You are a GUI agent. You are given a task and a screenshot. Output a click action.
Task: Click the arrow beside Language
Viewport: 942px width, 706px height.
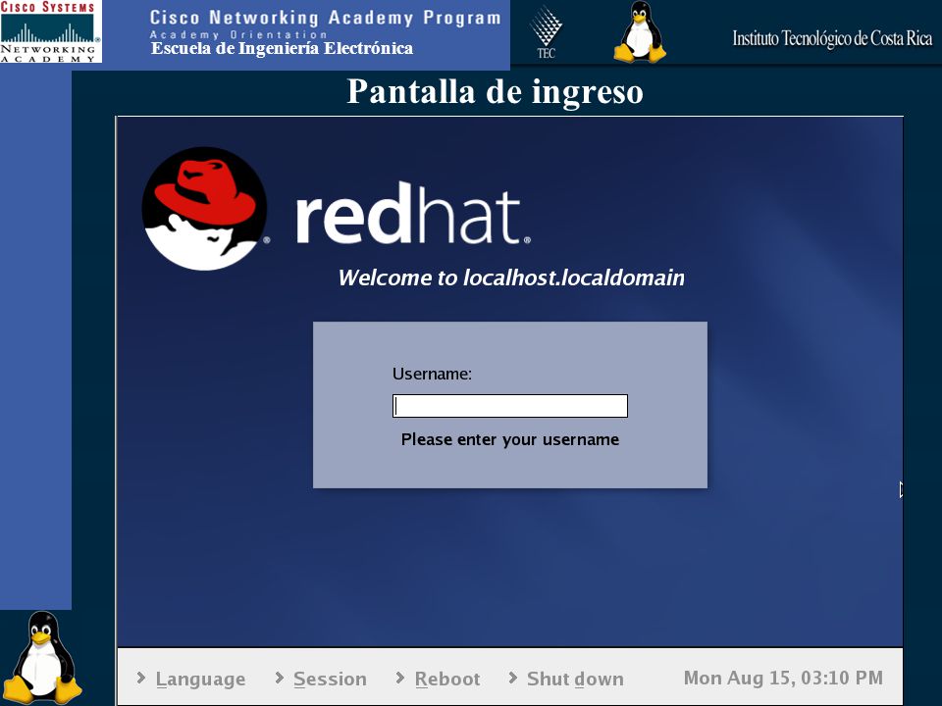point(141,678)
